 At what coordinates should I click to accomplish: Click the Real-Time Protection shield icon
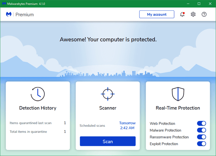coord(178,94)
